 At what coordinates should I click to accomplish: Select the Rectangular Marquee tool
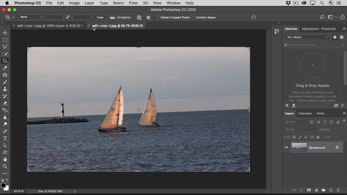point(5,40)
